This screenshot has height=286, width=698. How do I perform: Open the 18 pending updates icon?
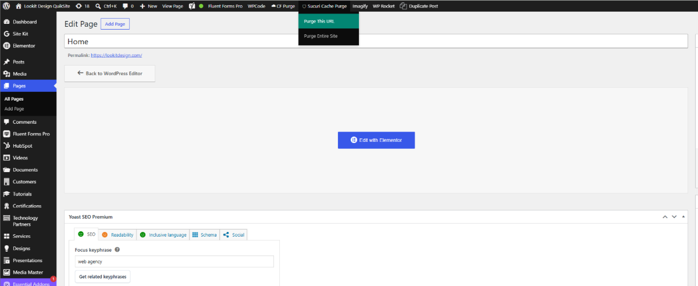83,6
